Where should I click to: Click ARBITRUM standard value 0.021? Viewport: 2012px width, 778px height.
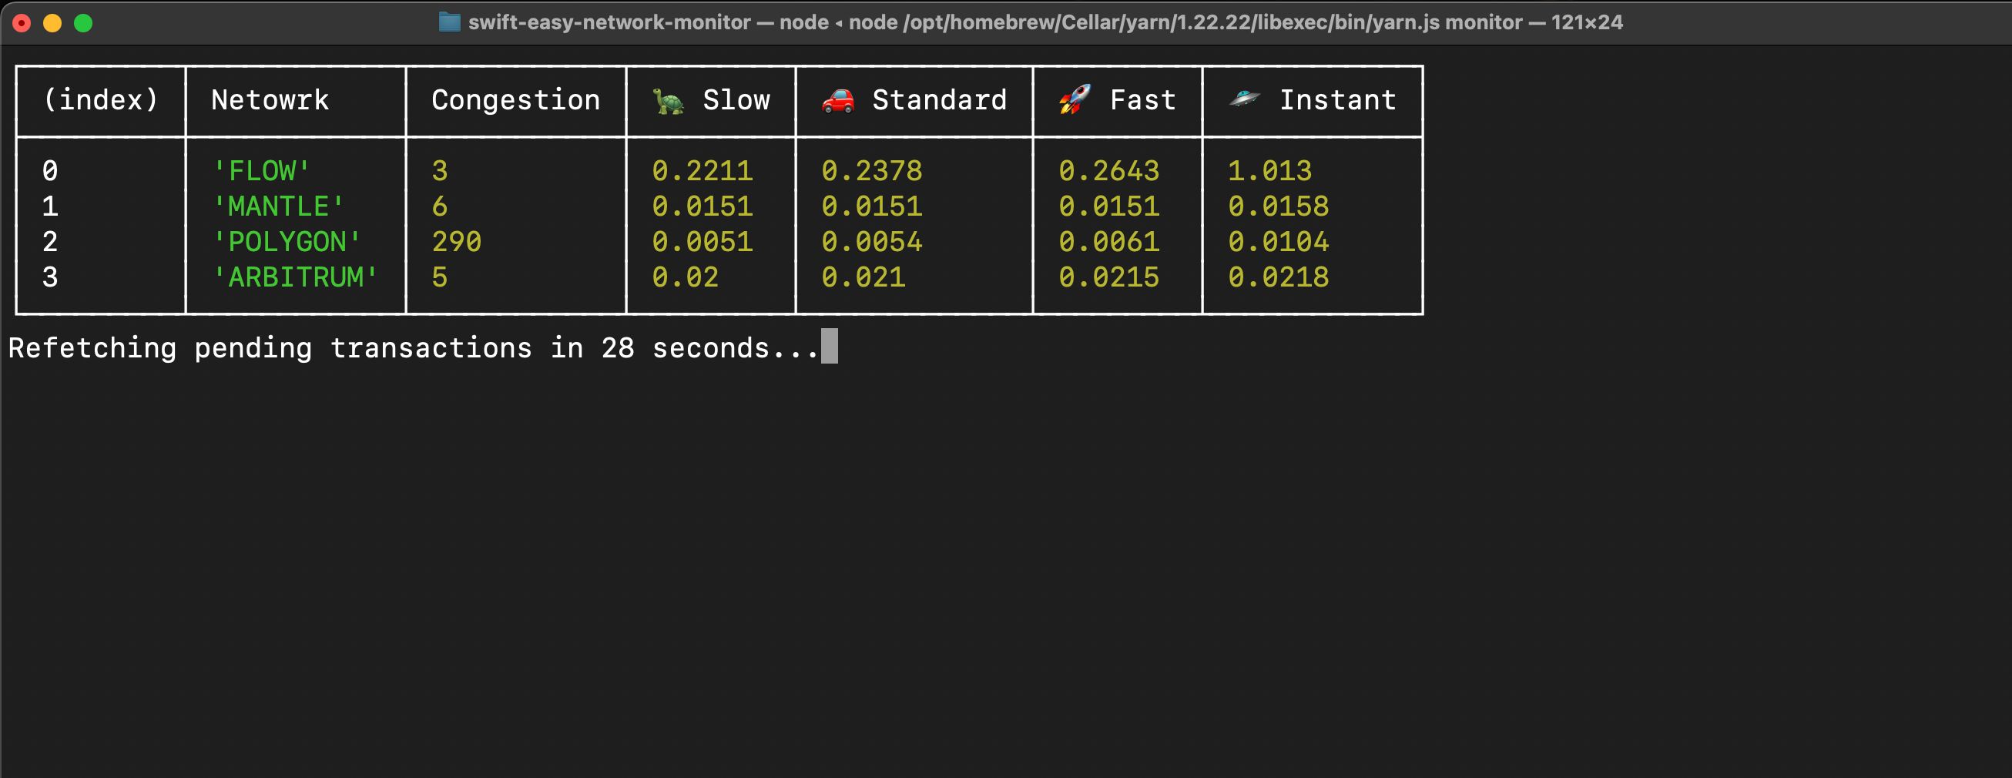pos(863,277)
